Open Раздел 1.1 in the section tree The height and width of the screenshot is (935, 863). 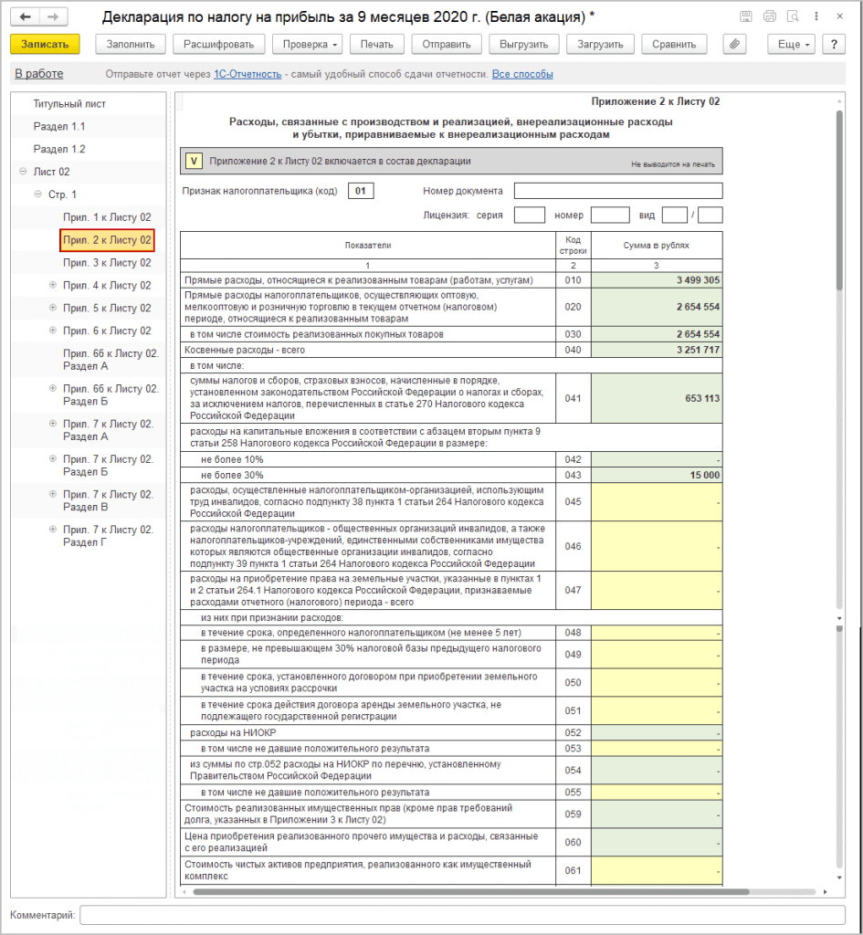pyautogui.click(x=59, y=127)
